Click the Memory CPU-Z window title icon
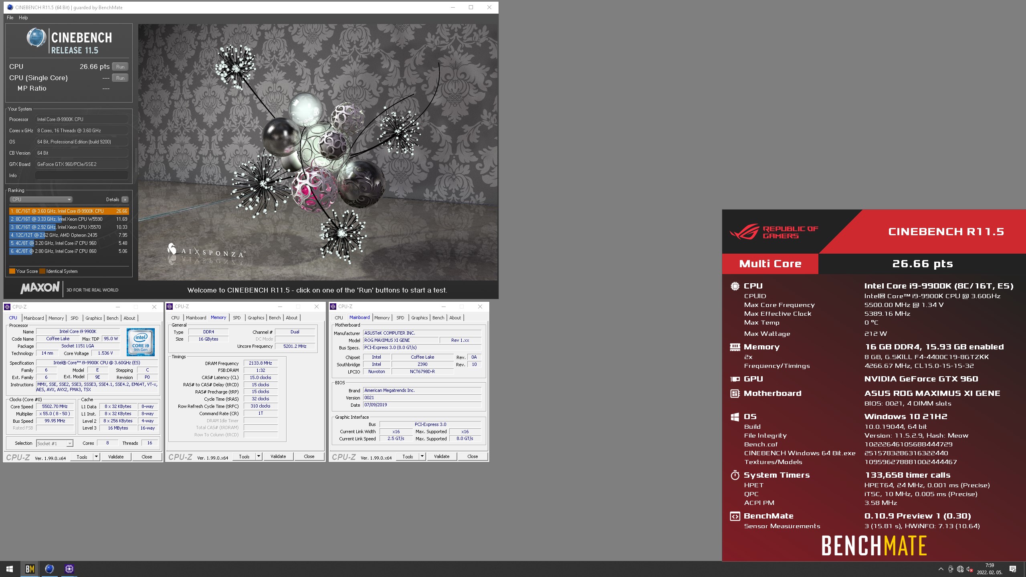Image resolution: width=1026 pixels, height=577 pixels. [170, 307]
